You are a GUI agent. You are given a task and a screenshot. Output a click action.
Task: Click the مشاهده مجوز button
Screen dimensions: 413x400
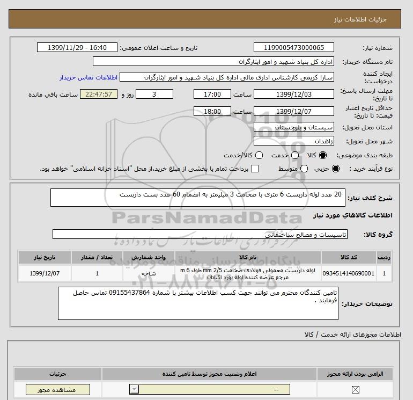[58, 389]
